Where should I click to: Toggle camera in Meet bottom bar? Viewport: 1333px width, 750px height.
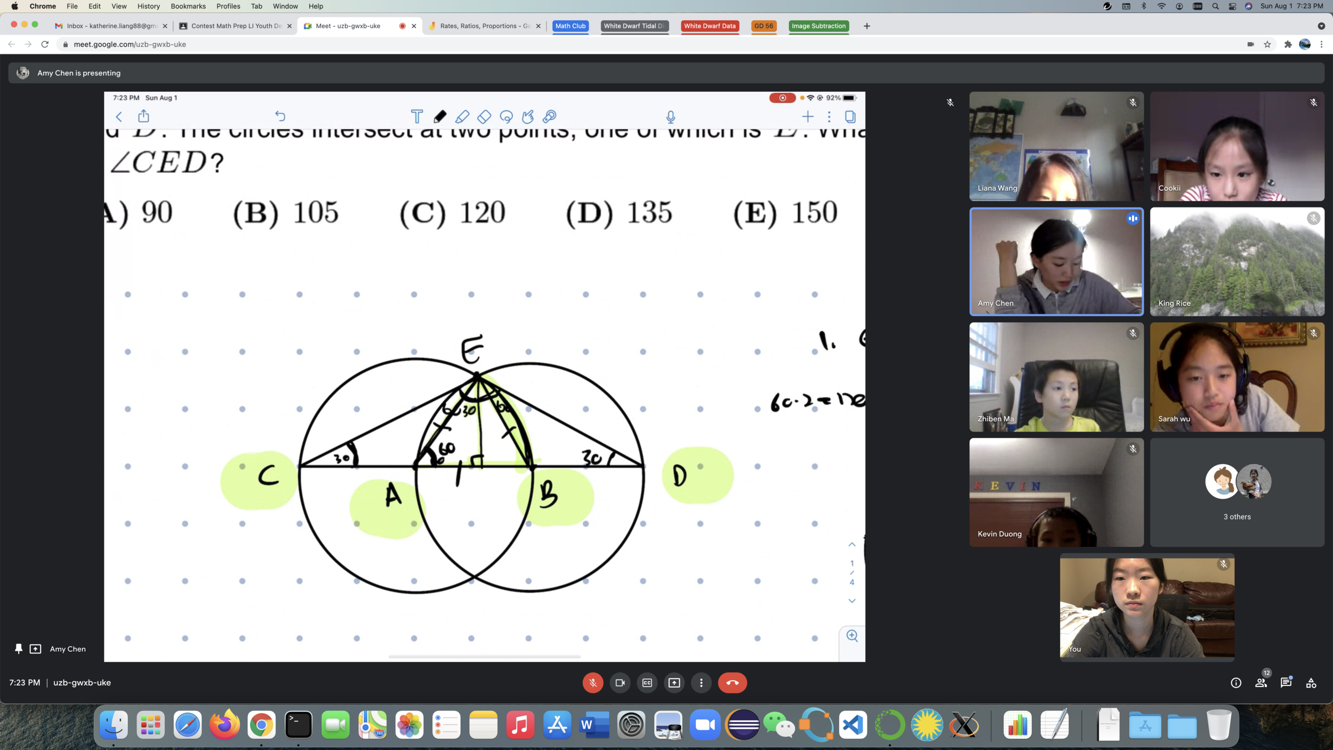620,683
